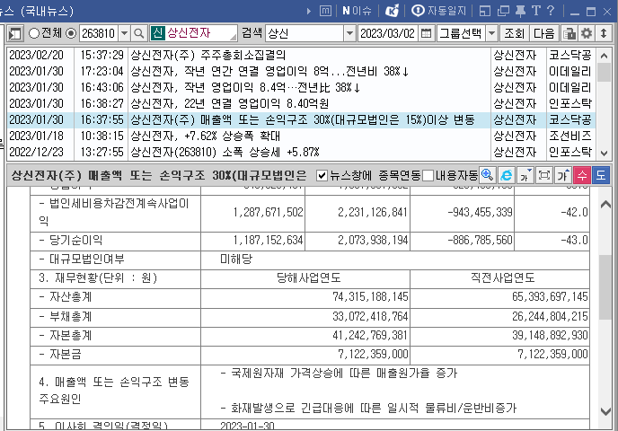Click the 조선비즈 source cell
The image size is (618, 431).
pos(569,136)
